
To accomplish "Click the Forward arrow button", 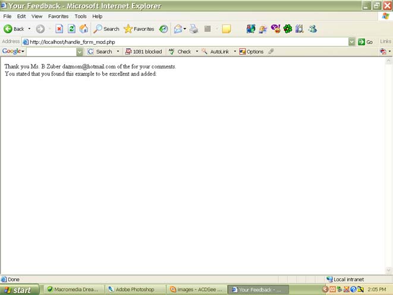I will pyautogui.click(x=40, y=29).
